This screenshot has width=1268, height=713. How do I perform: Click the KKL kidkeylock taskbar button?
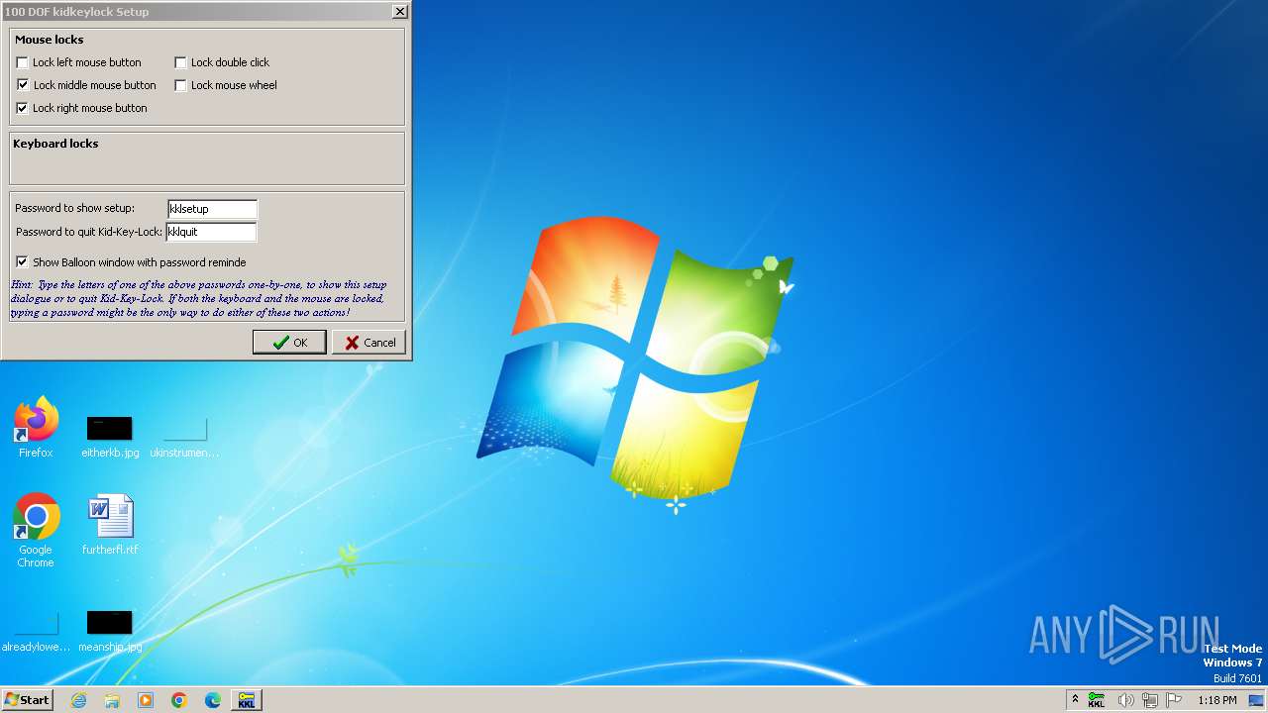click(x=246, y=700)
